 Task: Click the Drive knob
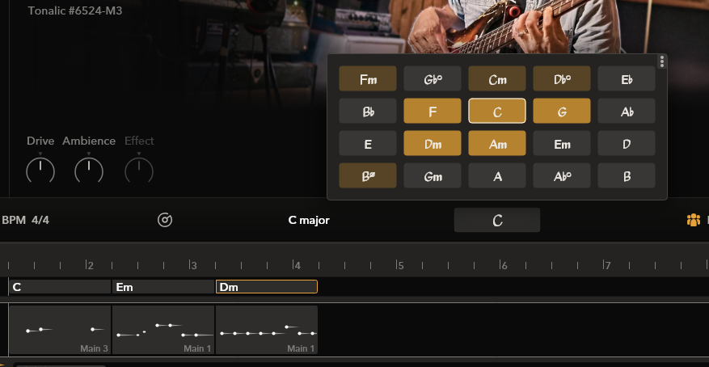(40, 170)
